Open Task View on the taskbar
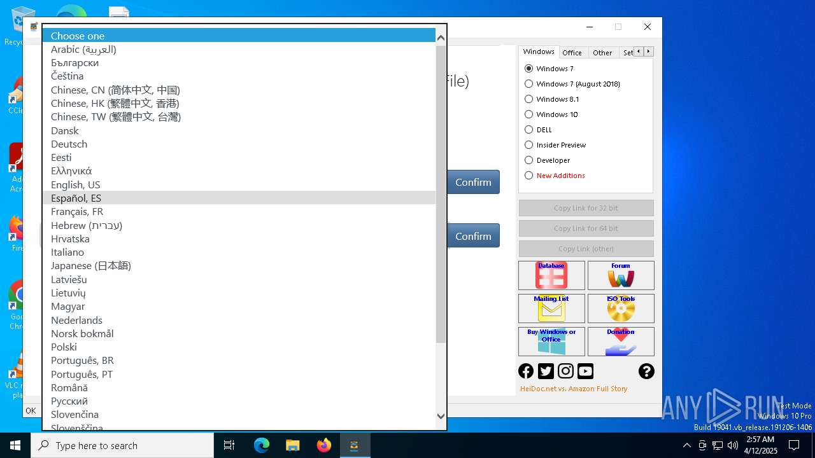Image resolution: width=815 pixels, height=458 pixels. point(229,445)
